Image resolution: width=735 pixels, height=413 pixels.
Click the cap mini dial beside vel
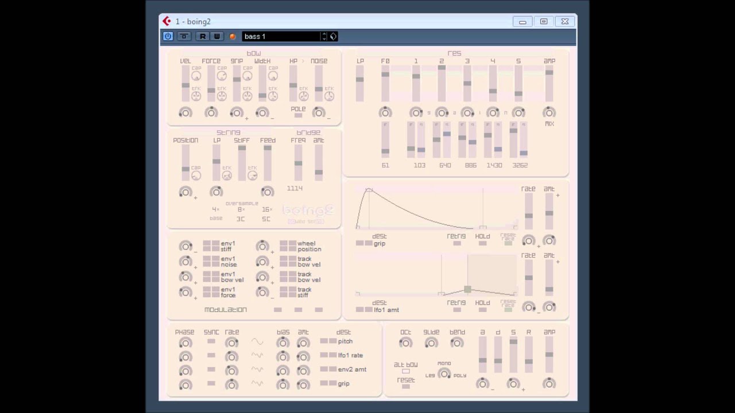pyautogui.click(x=196, y=76)
